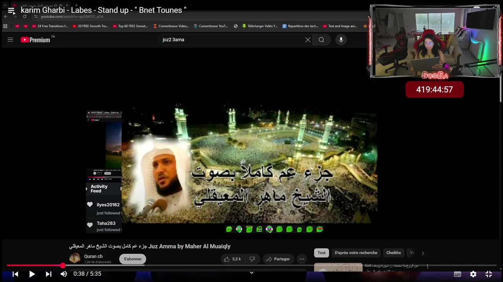Screen dimensions: 503x282
Task: Open 'Text and Image ani...' bookmark
Action: 340,26
